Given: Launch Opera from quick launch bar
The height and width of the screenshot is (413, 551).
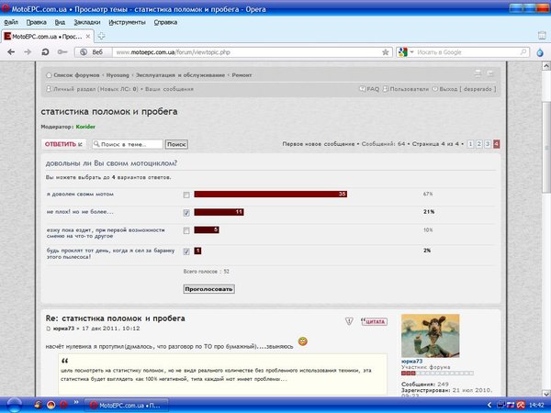Looking at the screenshot, I should pos(63,405).
